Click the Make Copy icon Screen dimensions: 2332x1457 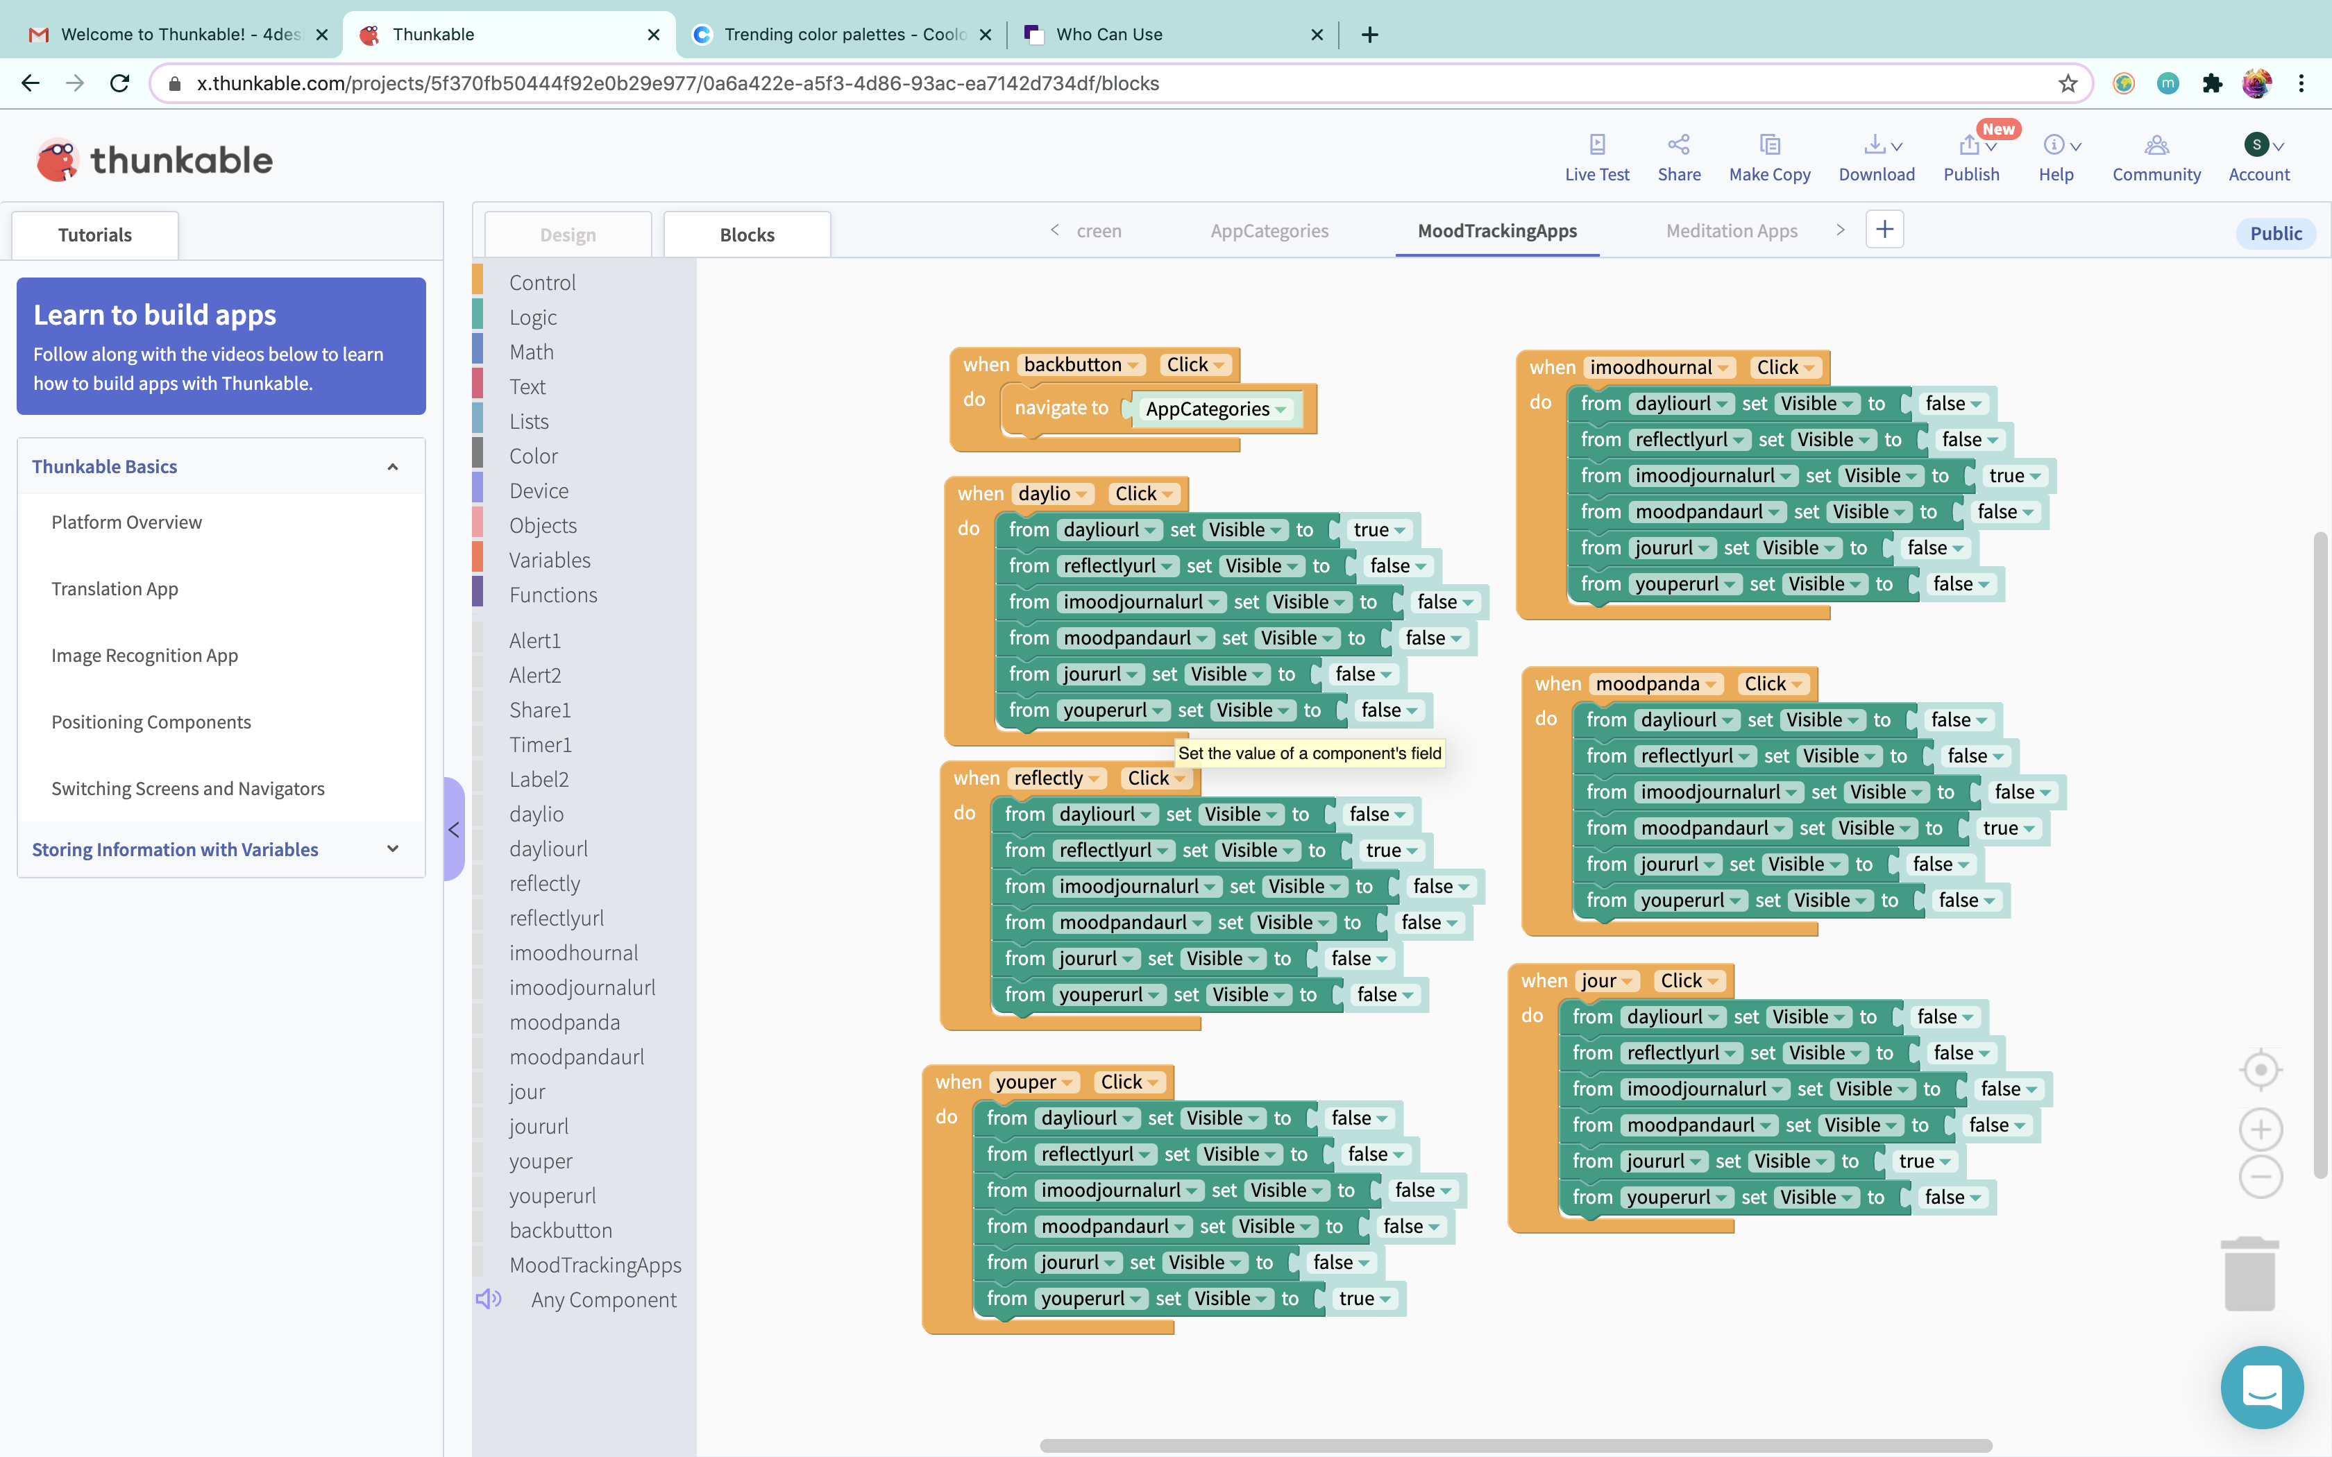tap(1769, 144)
